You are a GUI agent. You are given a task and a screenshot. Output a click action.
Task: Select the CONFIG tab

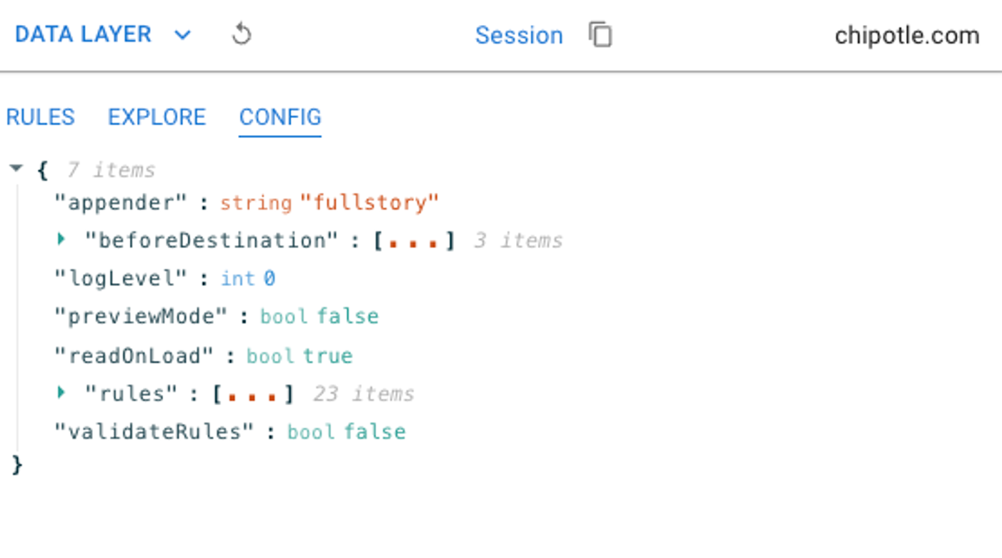[280, 117]
